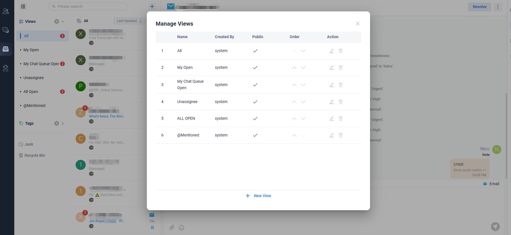Open the Last Updated sort dropdown
Screen dimensions: 511x235
(x=129, y=21)
